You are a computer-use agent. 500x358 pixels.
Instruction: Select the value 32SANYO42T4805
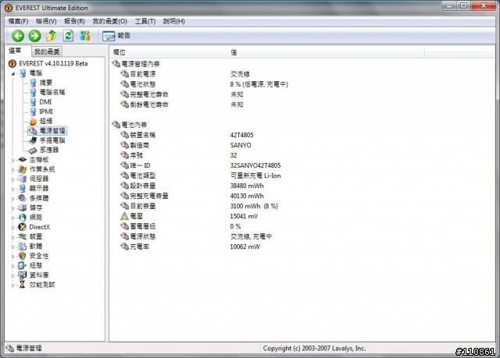(x=255, y=165)
